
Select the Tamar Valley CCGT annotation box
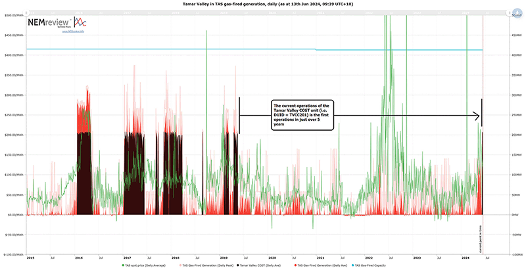[302, 114]
